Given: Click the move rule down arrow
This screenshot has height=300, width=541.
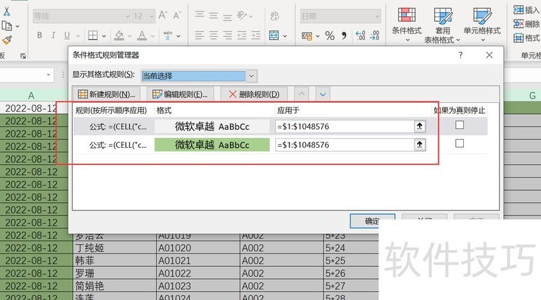Looking at the screenshot, I should pyautogui.click(x=323, y=95).
